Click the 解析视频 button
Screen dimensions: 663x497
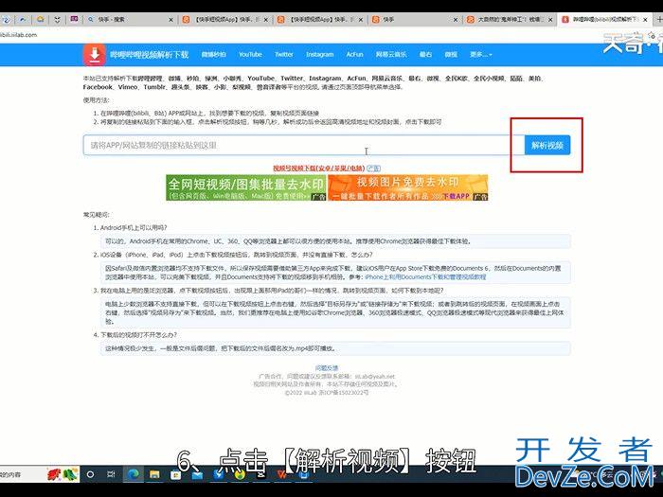click(x=547, y=146)
